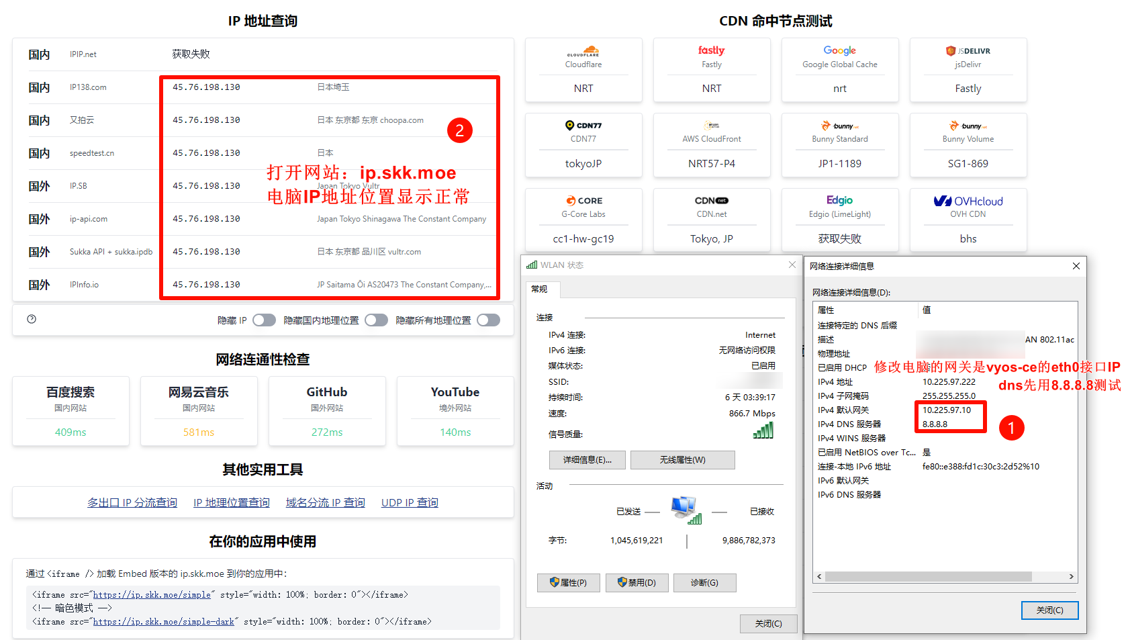Open 无线属性(W) wireless properties
This screenshot has height=640, width=1128.
coord(682,460)
